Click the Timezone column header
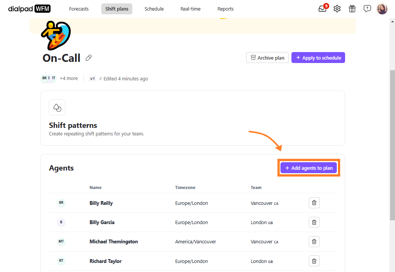Screen dimensions: 395x272 (185, 187)
